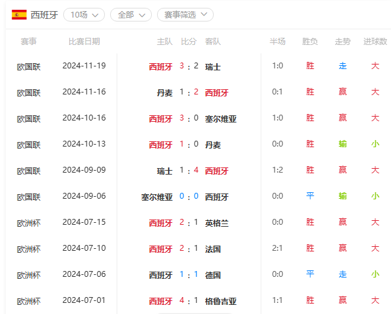Click the date 2024-07-06

click(84, 274)
